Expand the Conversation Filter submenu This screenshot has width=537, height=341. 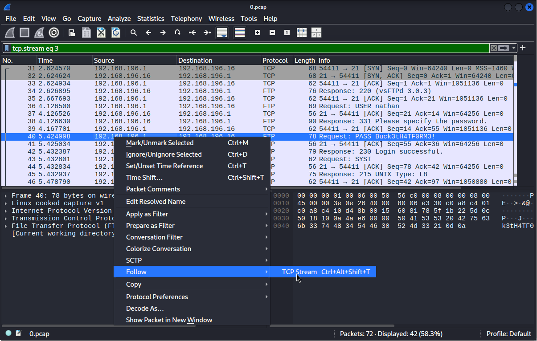pos(192,237)
